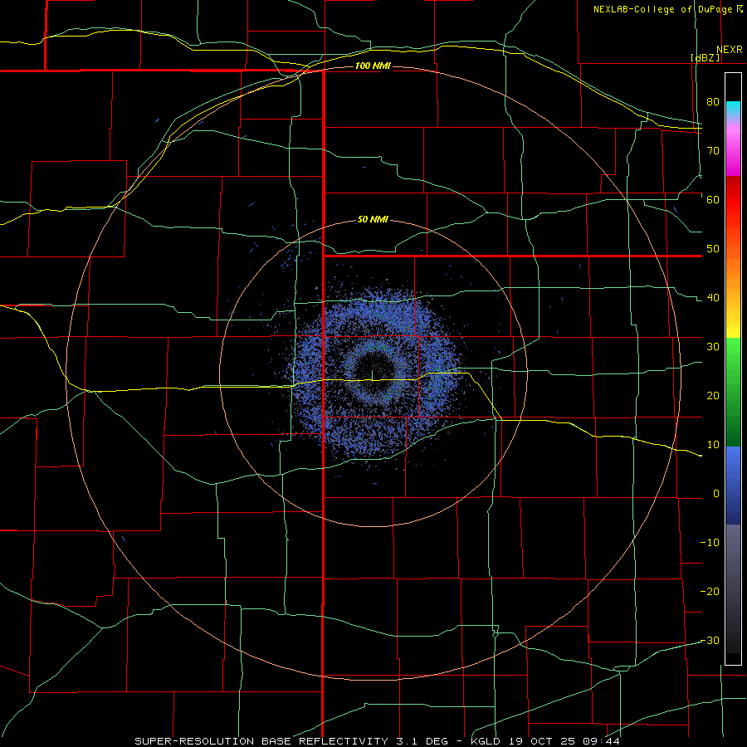747x747 pixels.
Task: Click the 80 value on the dBZ scale
Action: point(713,101)
